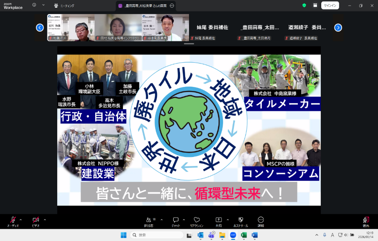Click the green encryption shield icon

(x=304, y=6)
